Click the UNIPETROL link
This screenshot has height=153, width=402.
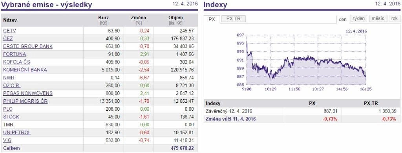16,133
